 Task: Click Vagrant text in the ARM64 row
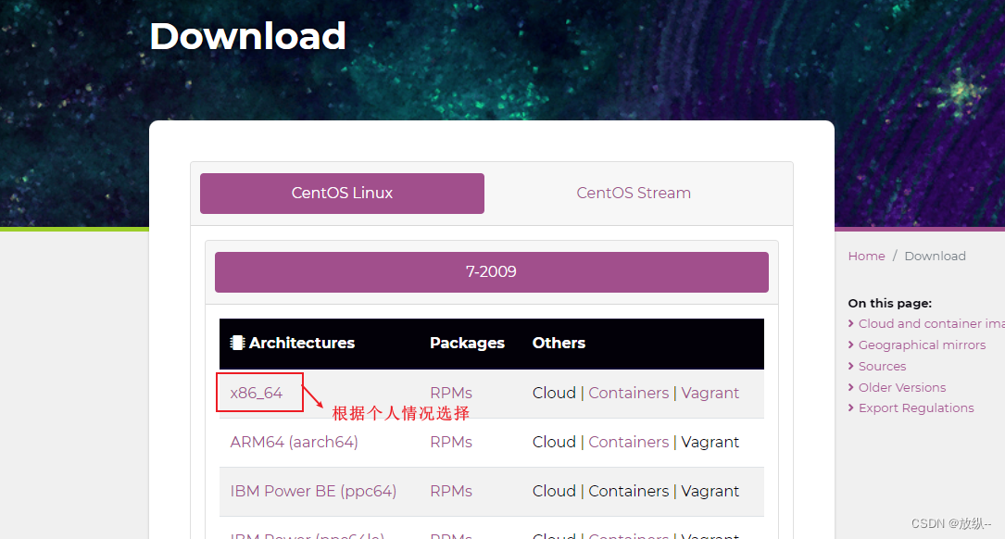click(710, 443)
